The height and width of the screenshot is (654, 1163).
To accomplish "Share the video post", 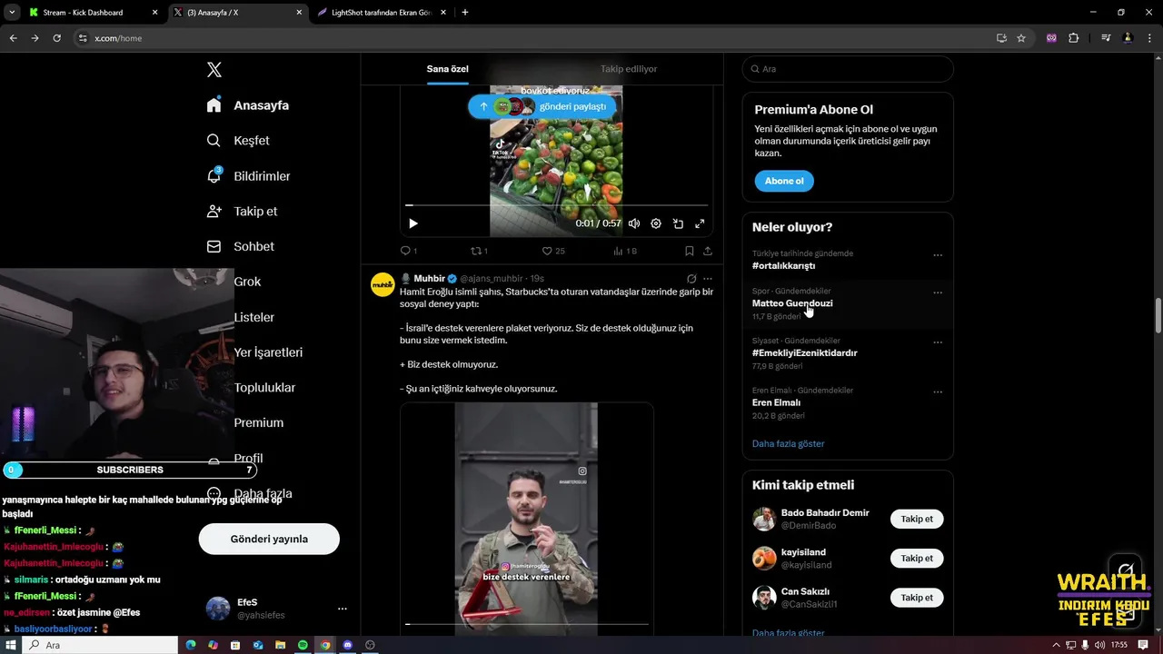I will (708, 251).
